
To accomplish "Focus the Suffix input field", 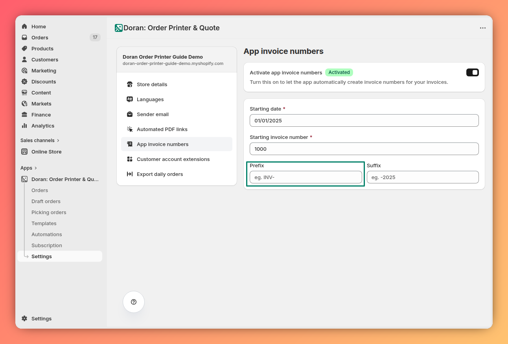I will (x=423, y=177).
